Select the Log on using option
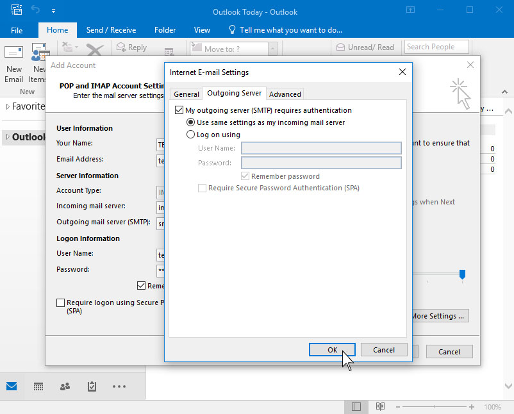514x414 pixels. point(190,135)
